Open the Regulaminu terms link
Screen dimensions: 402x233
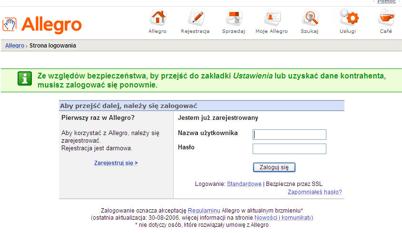coord(204,211)
